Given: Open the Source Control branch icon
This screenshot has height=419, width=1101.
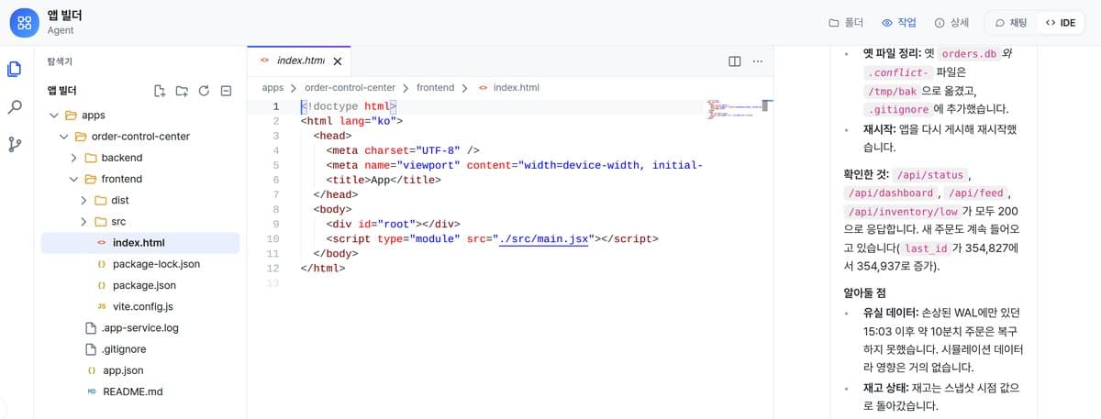Looking at the screenshot, I should click(15, 144).
